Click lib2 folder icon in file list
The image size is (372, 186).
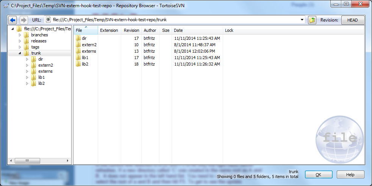coord(78,64)
